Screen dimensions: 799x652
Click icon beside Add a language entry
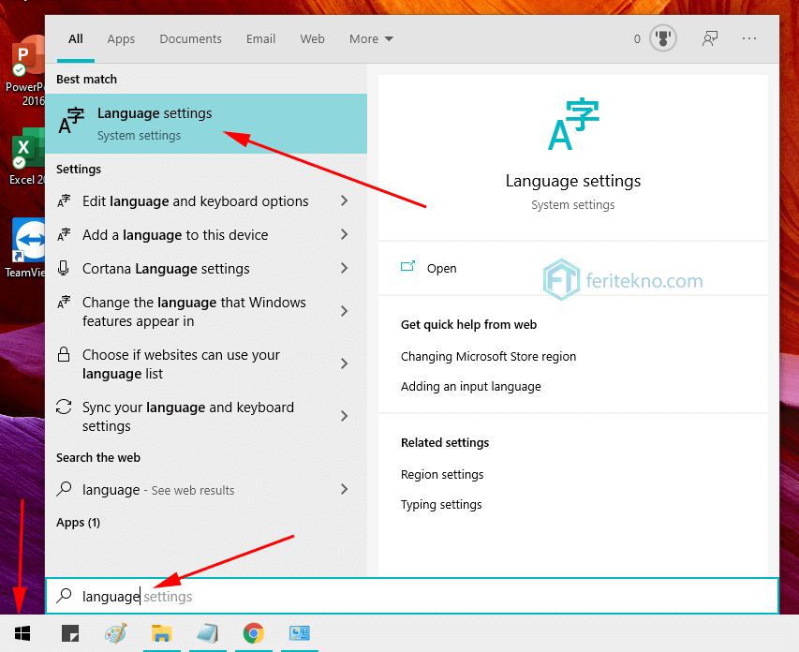click(64, 234)
